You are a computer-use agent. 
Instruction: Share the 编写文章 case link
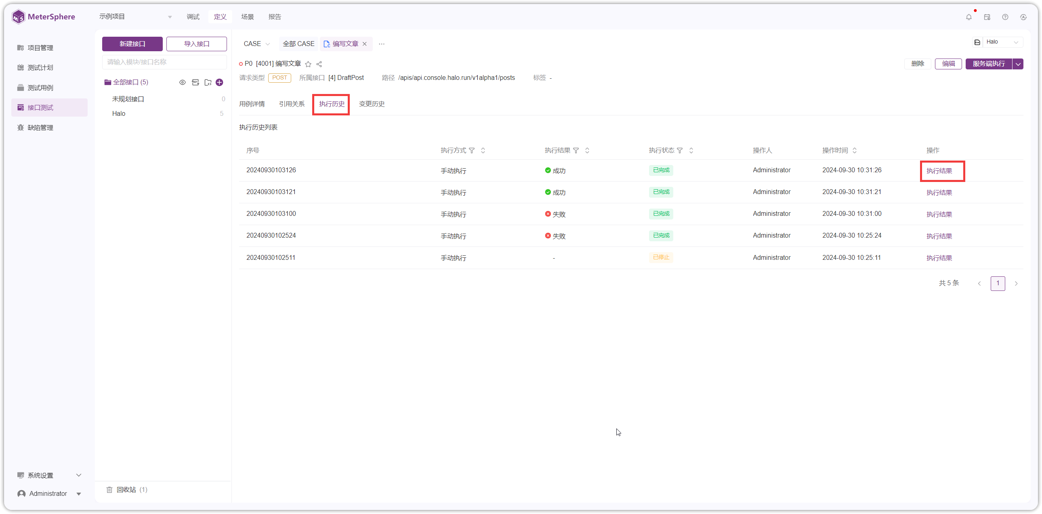tap(319, 64)
